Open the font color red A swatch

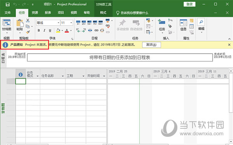(x=67, y=31)
